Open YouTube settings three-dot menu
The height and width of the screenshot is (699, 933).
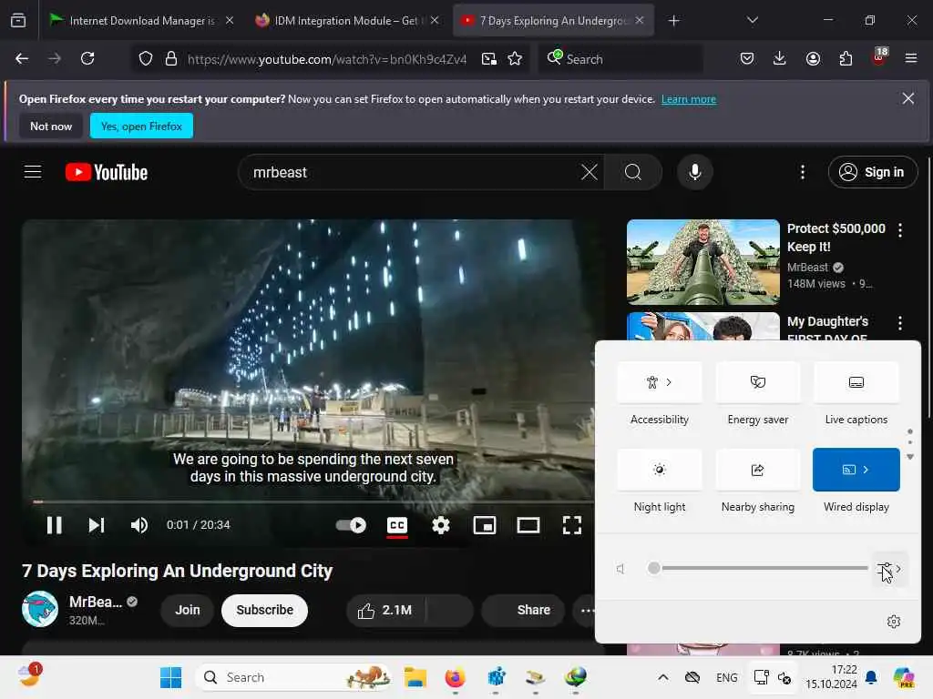(803, 172)
